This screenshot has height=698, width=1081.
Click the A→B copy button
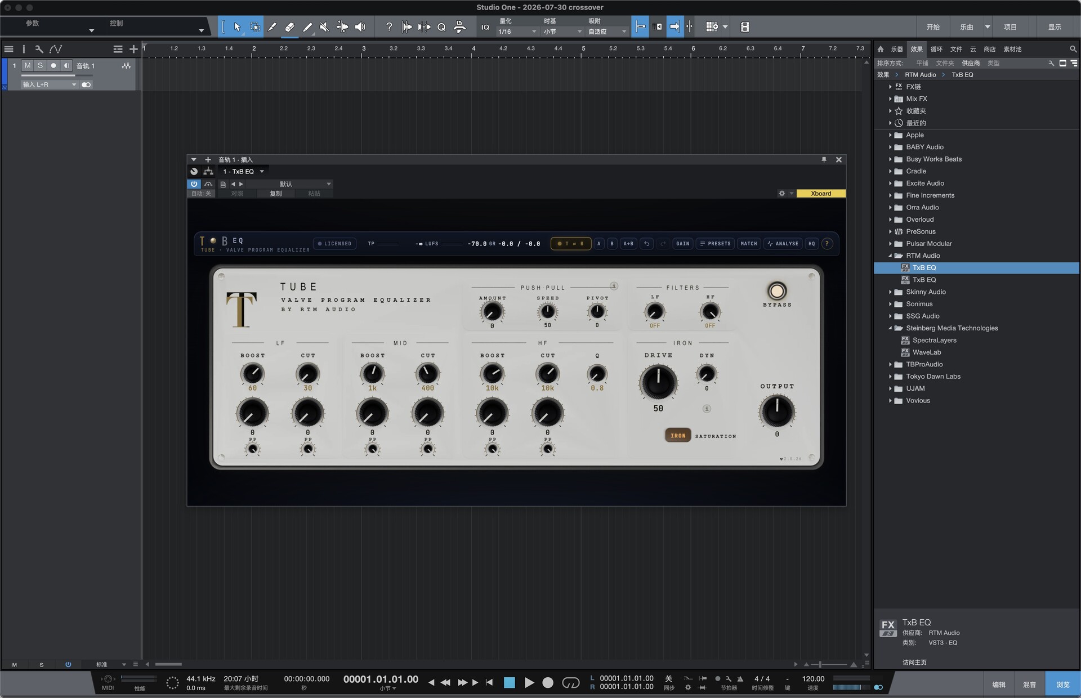(628, 244)
